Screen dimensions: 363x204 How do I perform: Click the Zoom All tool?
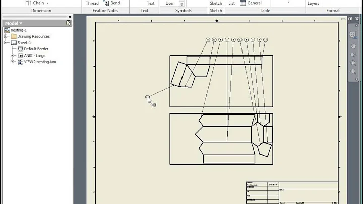tap(353, 71)
